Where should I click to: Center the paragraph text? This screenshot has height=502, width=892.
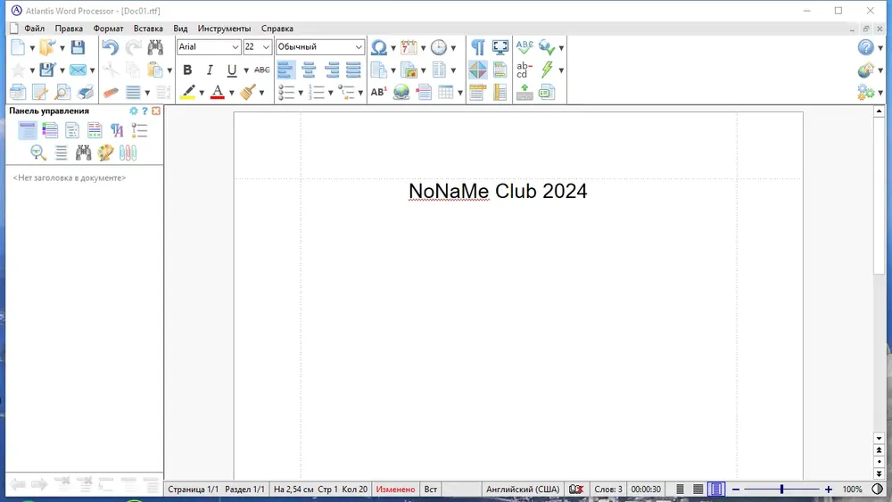click(x=309, y=70)
